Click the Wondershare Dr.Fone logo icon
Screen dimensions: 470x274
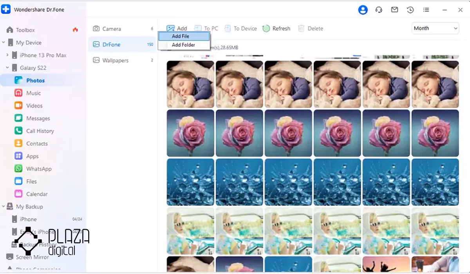(x=6, y=9)
